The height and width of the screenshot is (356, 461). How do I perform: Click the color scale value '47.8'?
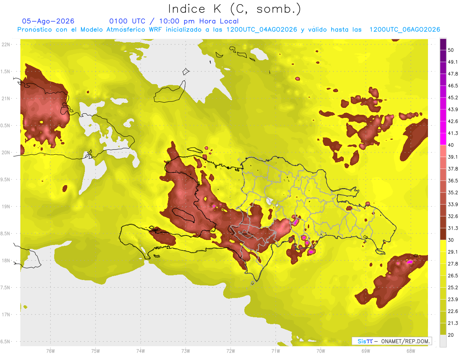click(453, 74)
